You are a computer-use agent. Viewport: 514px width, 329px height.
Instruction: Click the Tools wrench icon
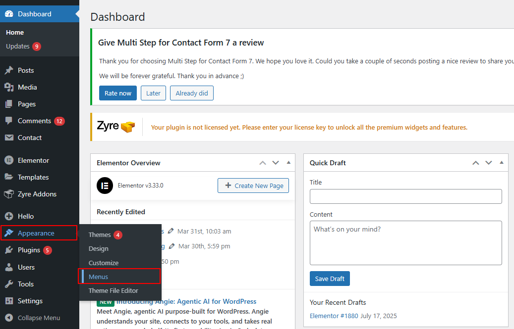(x=9, y=284)
